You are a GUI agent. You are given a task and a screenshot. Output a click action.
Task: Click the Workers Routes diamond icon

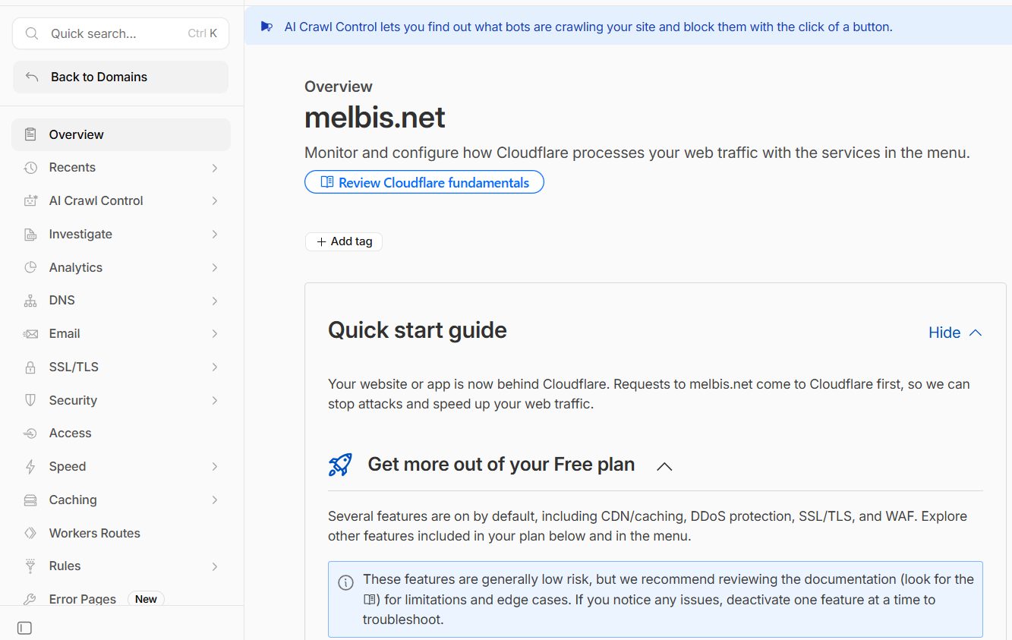[x=30, y=533]
